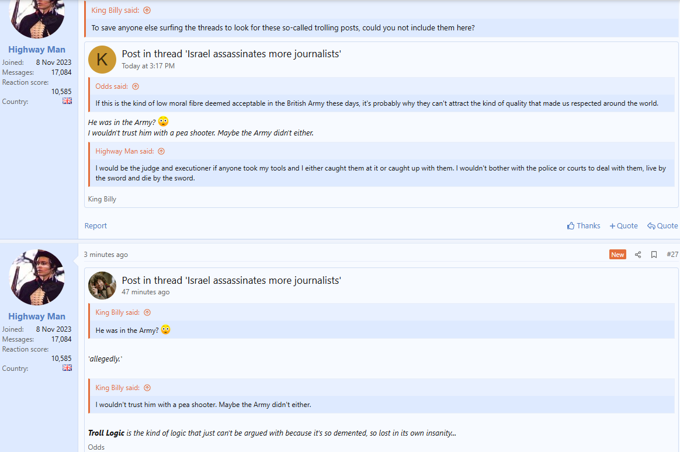The image size is (680, 452).
Task: Give Thanks with the thumbs-up button
Action: 583,226
